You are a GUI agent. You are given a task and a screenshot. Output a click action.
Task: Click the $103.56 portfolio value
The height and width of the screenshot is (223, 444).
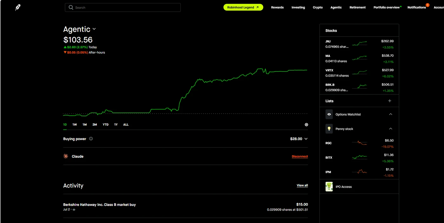click(x=78, y=40)
